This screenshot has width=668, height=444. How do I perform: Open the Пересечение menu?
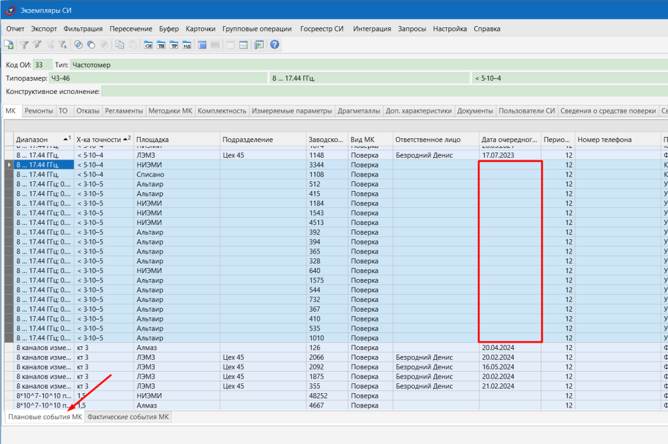[x=130, y=29]
